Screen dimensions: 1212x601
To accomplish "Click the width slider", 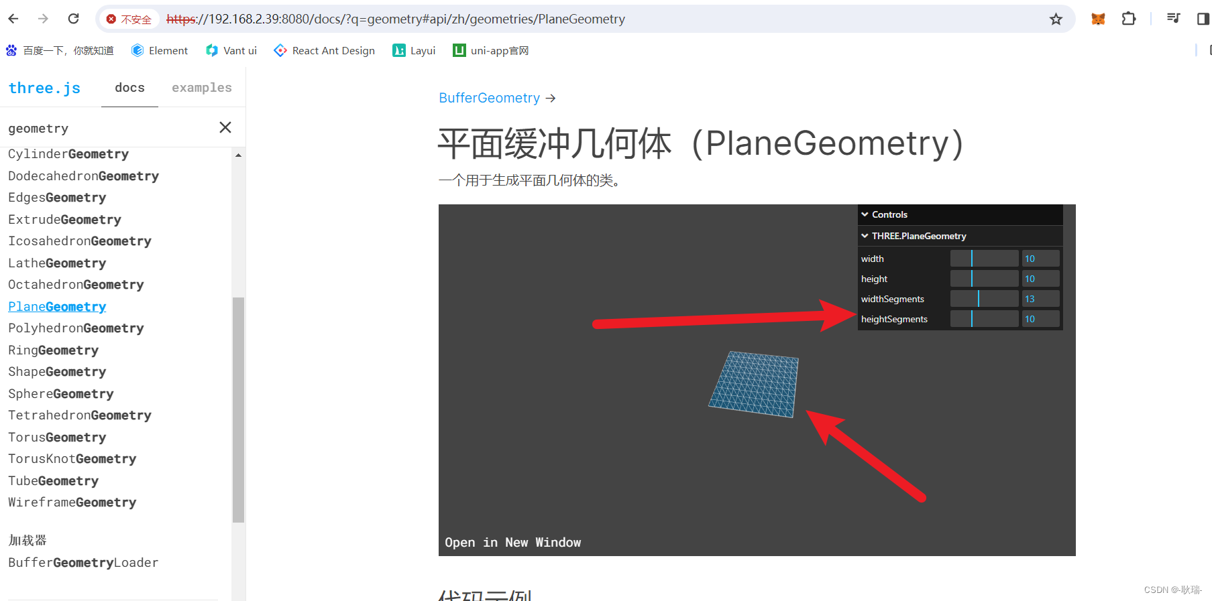I will click(x=984, y=259).
